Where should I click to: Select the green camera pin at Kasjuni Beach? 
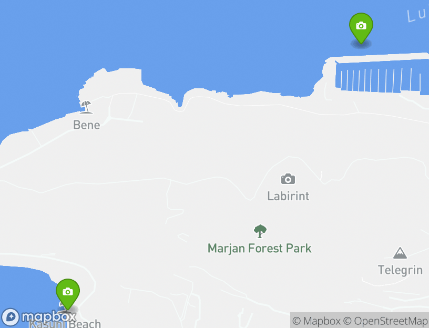[x=68, y=294]
